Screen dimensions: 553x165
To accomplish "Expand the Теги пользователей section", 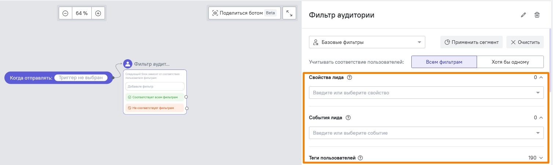I will click(541, 158).
